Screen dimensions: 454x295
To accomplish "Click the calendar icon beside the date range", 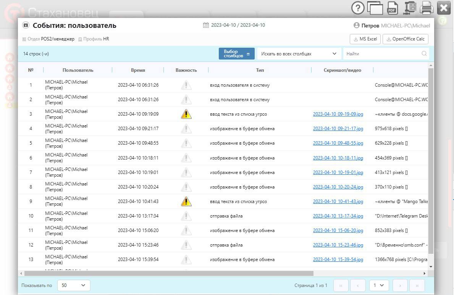I will point(206,25).
